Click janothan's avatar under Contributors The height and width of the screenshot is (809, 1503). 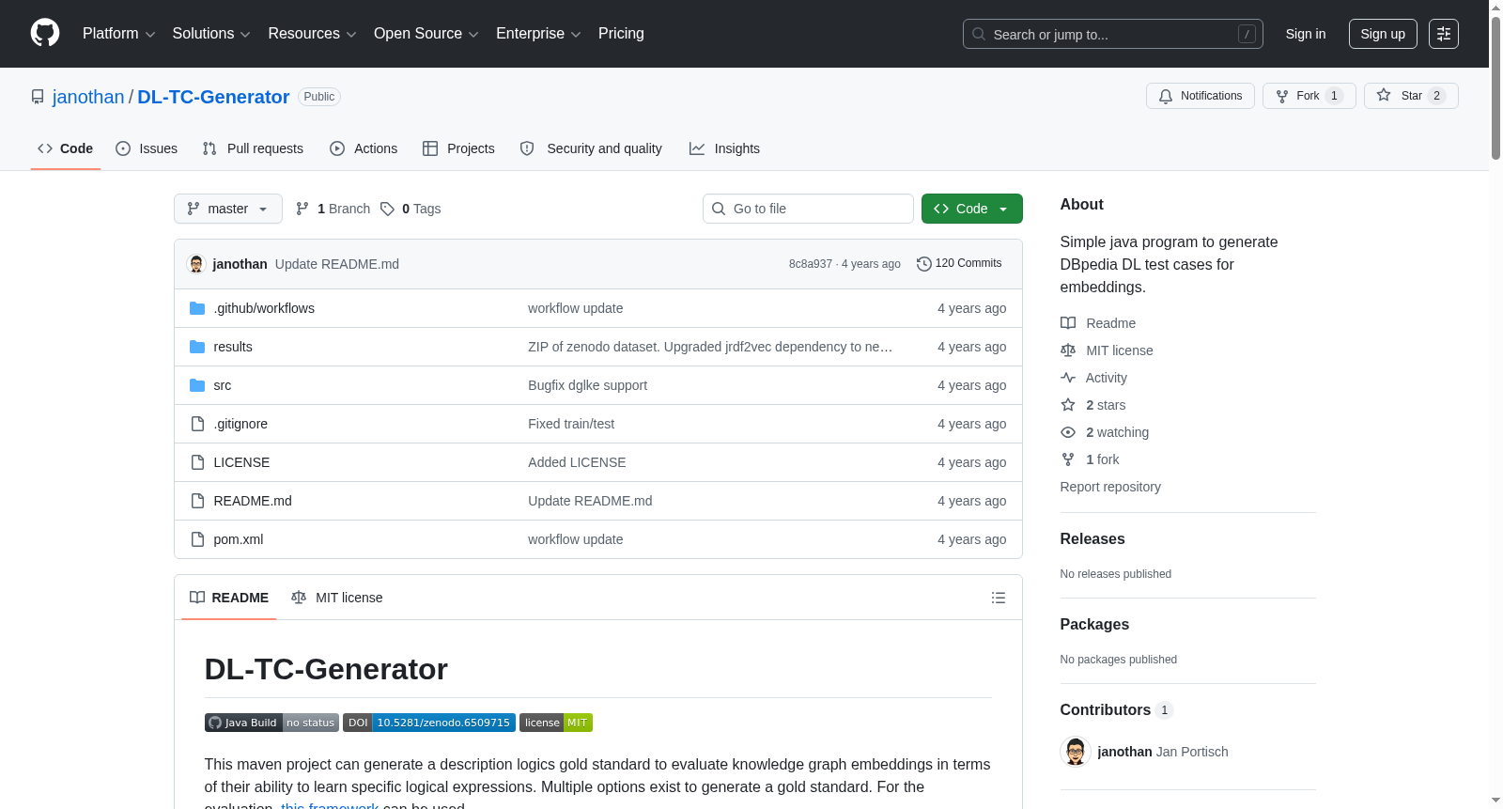pyautogui.click(x=1076, y=752)
